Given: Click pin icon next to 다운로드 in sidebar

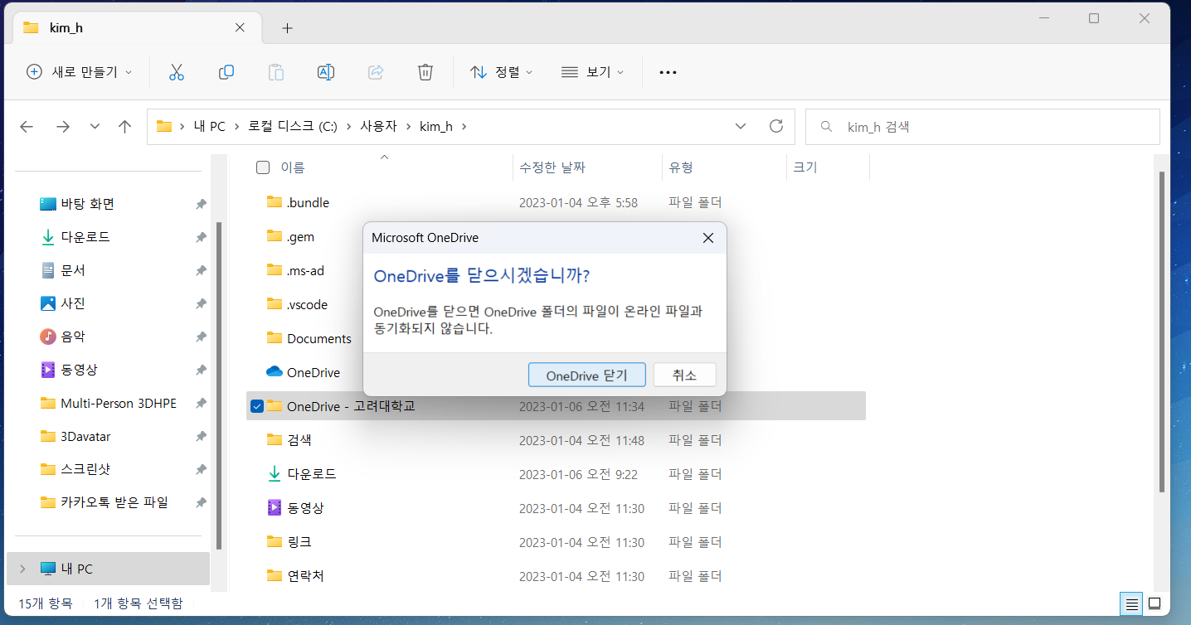Looking at the screenshot, I should click(x=201, y=237).
